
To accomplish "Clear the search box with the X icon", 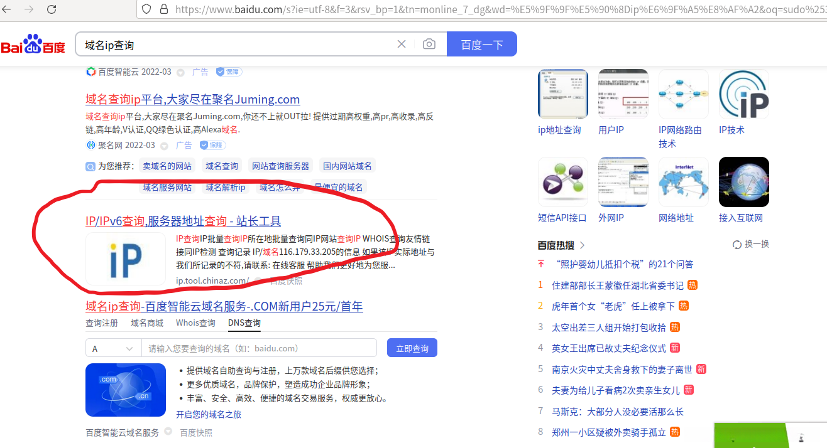I will (402, 44).
